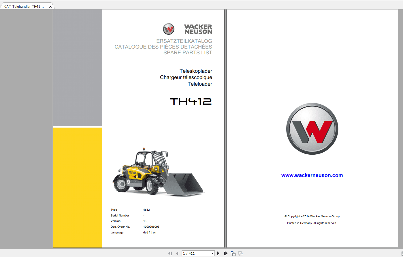Select the SPARE PARTS LIST heading text
Viewport: 403px width, 257px height.
187,52
